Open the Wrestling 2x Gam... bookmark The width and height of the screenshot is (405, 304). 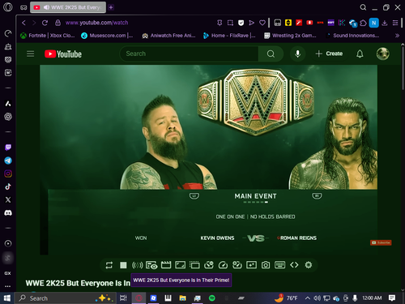pyautogui.click(x=290, y=36)
